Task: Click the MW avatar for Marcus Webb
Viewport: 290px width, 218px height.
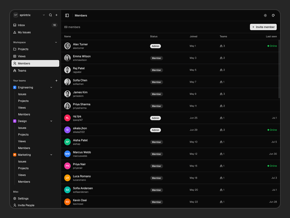Action: tap(67, 154)
